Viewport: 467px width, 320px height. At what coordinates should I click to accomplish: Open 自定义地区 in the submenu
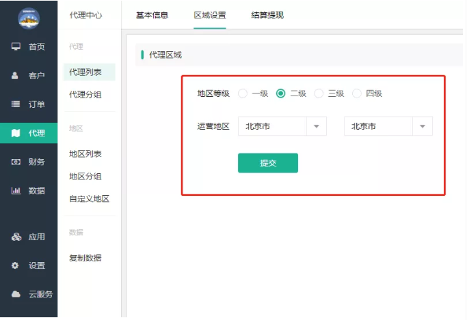click(89, 199)
